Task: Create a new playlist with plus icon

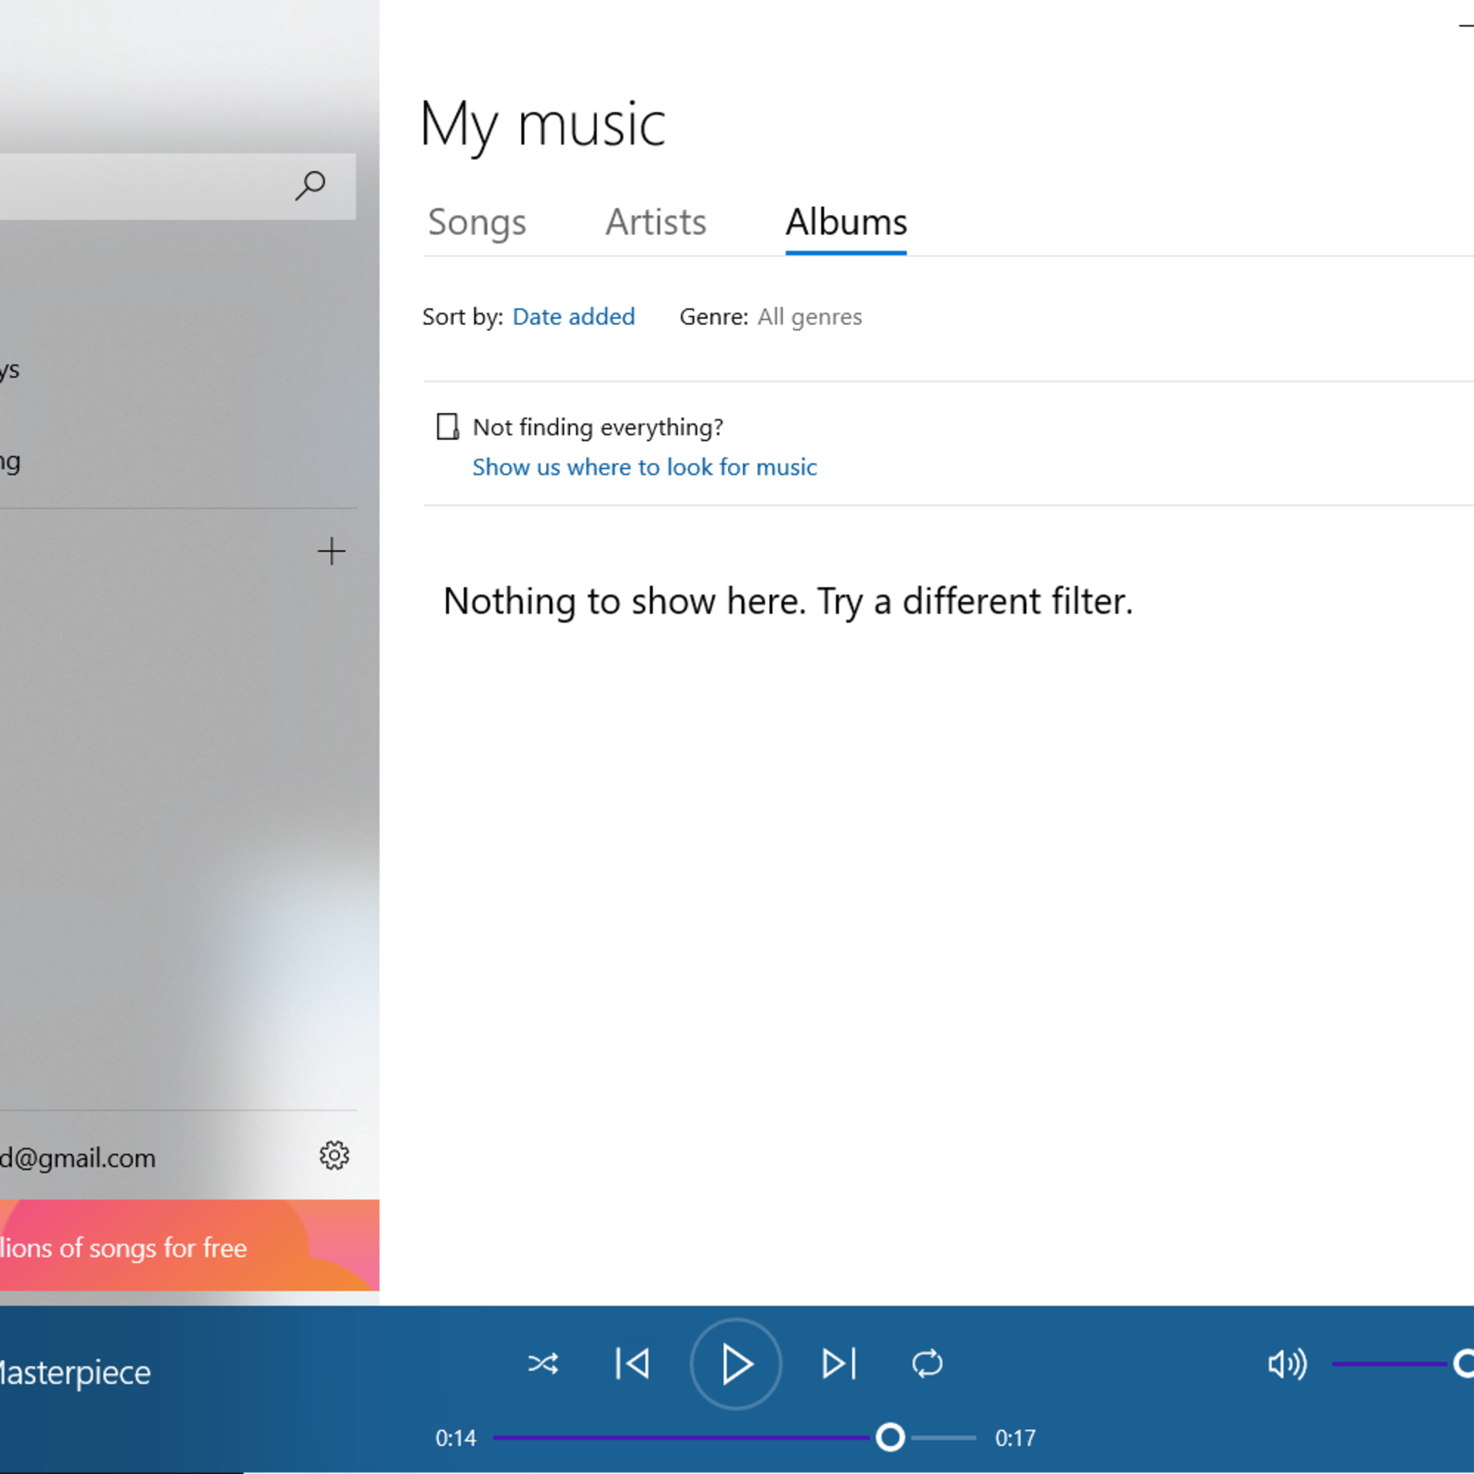Action: 331,551
